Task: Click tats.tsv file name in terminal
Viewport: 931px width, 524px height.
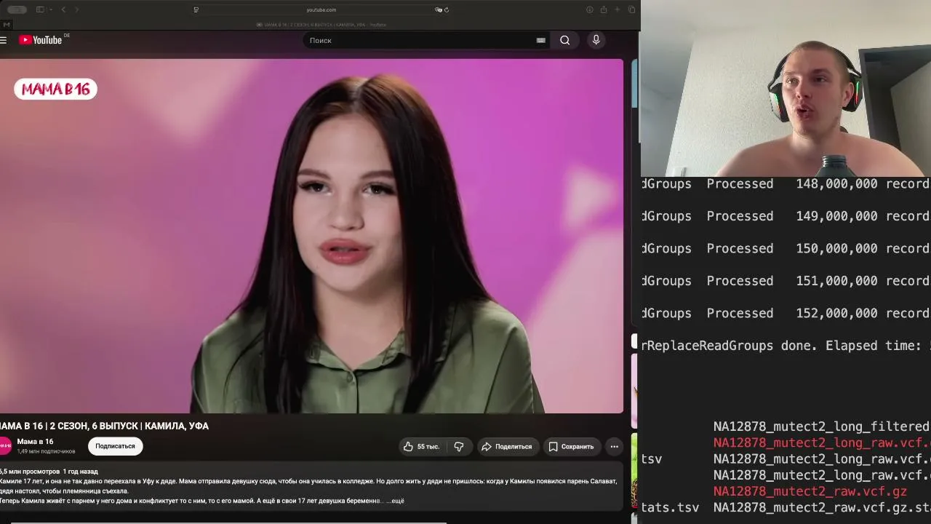Action: point(670,508)
